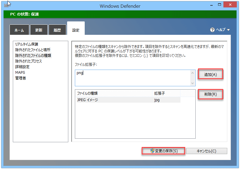Open 詳細設定 in the sidebar list
Viewport: 241px width, 169px height.
point(22,67)
